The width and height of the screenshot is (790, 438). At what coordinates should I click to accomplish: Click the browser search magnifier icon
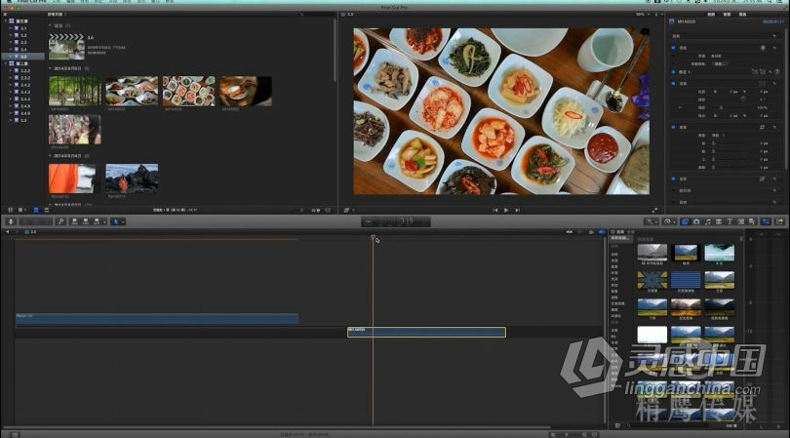point(301,15)
